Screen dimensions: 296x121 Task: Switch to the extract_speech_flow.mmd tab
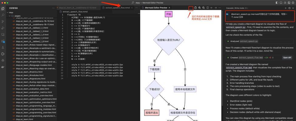point(117,8)
